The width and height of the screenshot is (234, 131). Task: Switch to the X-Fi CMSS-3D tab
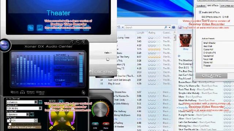[227, 6]
